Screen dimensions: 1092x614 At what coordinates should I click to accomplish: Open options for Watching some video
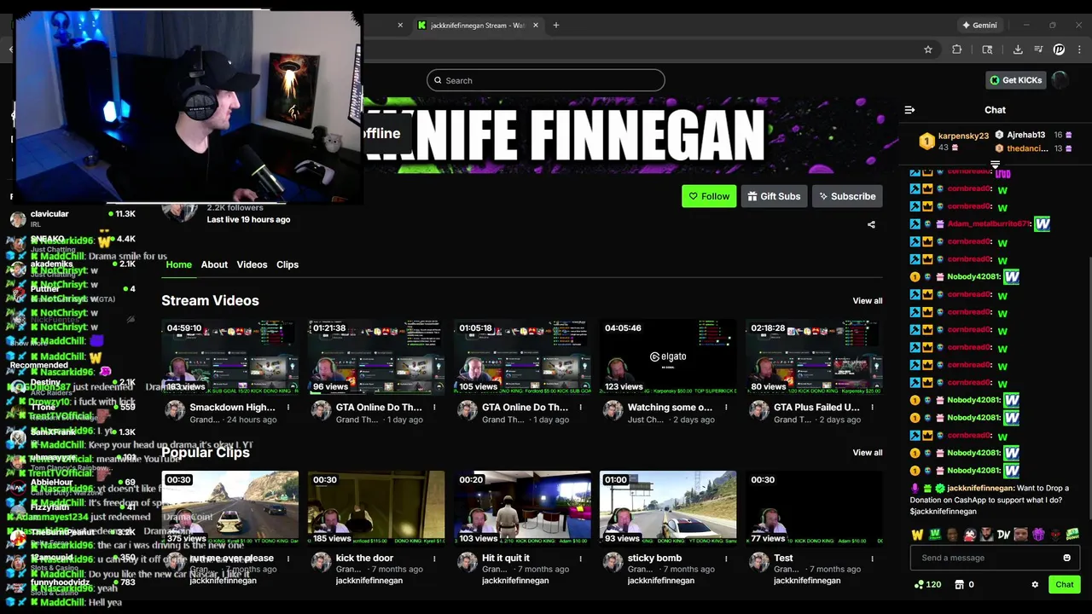click(x=726, y=408)
